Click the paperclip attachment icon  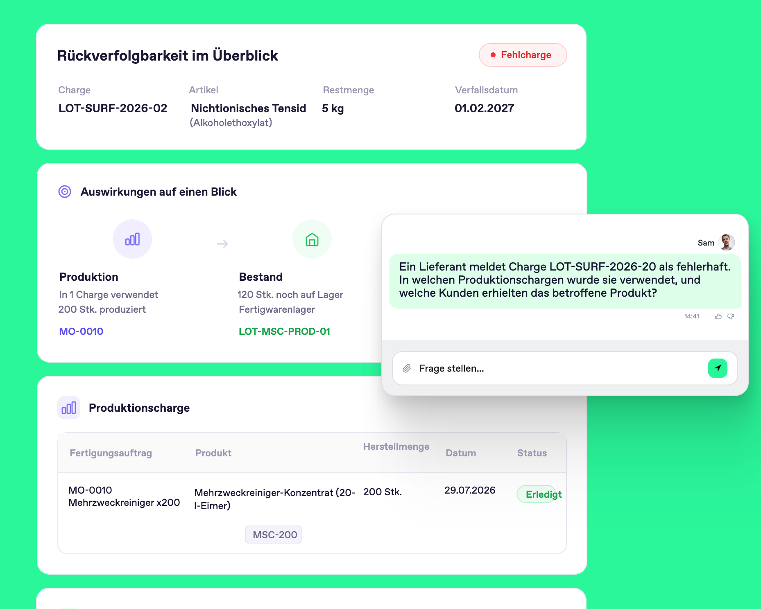click(x=407, y=368)
